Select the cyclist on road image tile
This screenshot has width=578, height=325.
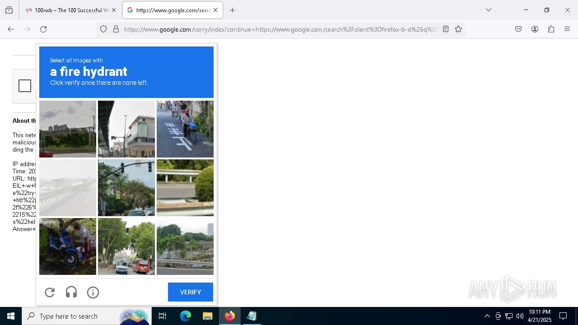[185, 129]
